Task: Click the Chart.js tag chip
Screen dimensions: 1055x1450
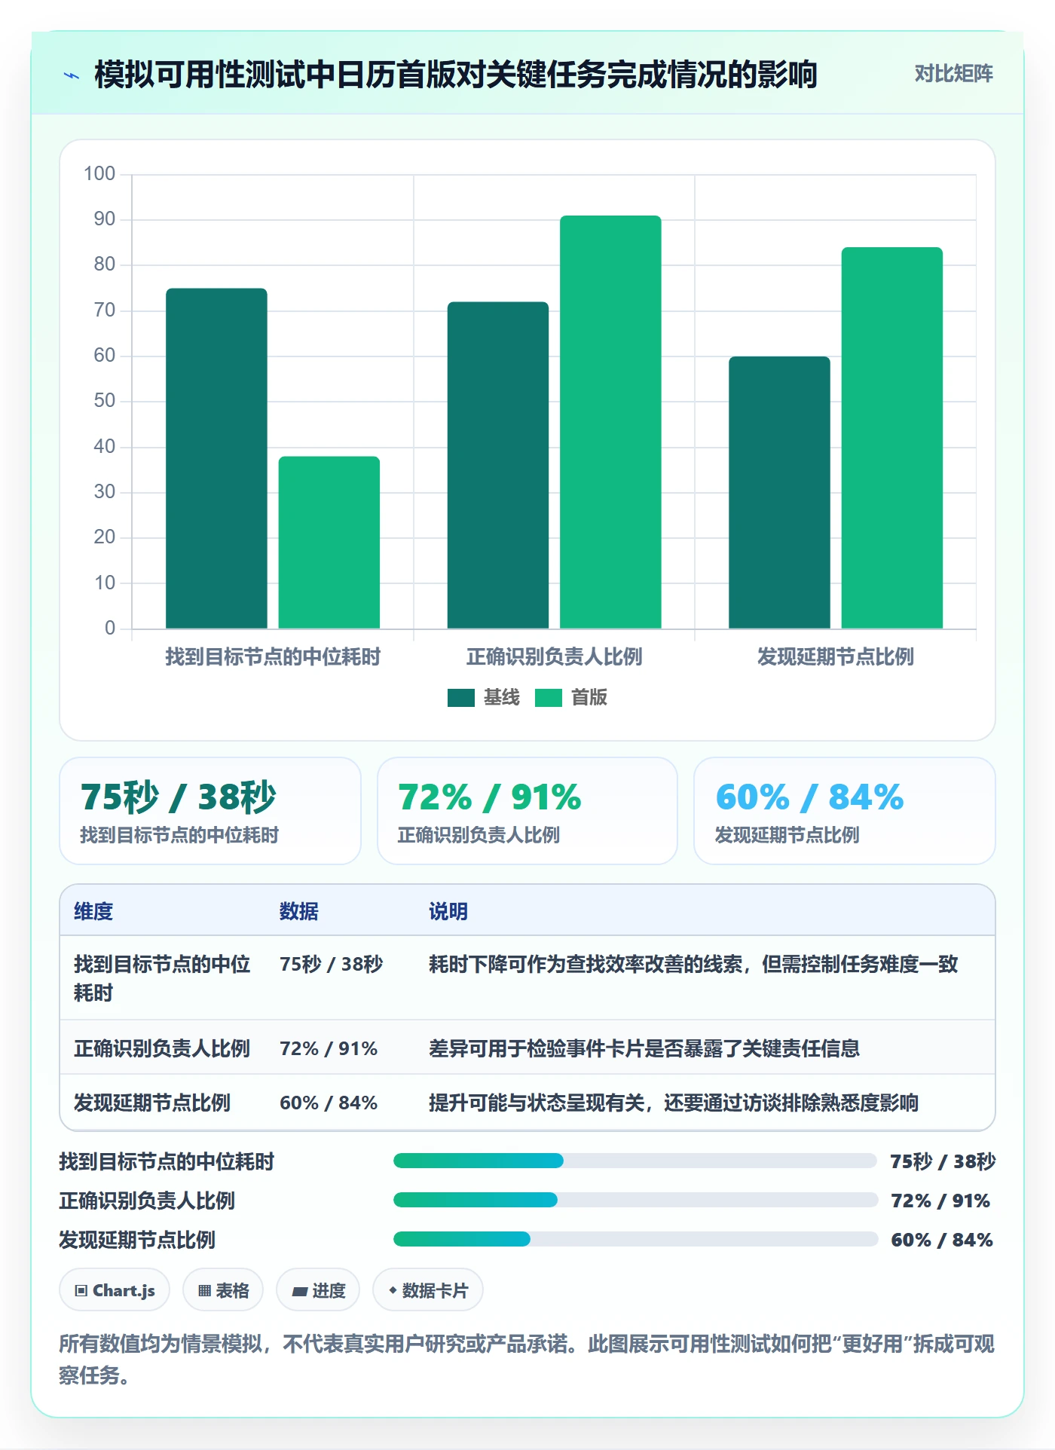Action: tap(115, 1290)
